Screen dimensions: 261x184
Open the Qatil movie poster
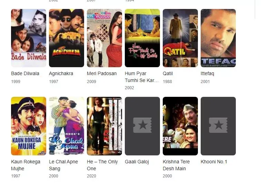coord(180,38)
